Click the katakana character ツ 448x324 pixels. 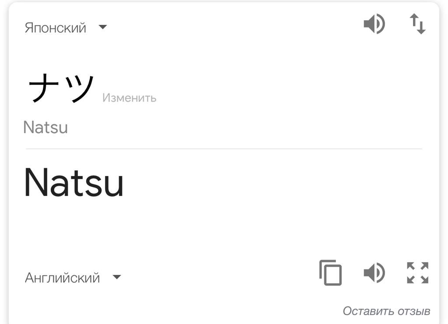pyautogui.click(x=80, y=89)
